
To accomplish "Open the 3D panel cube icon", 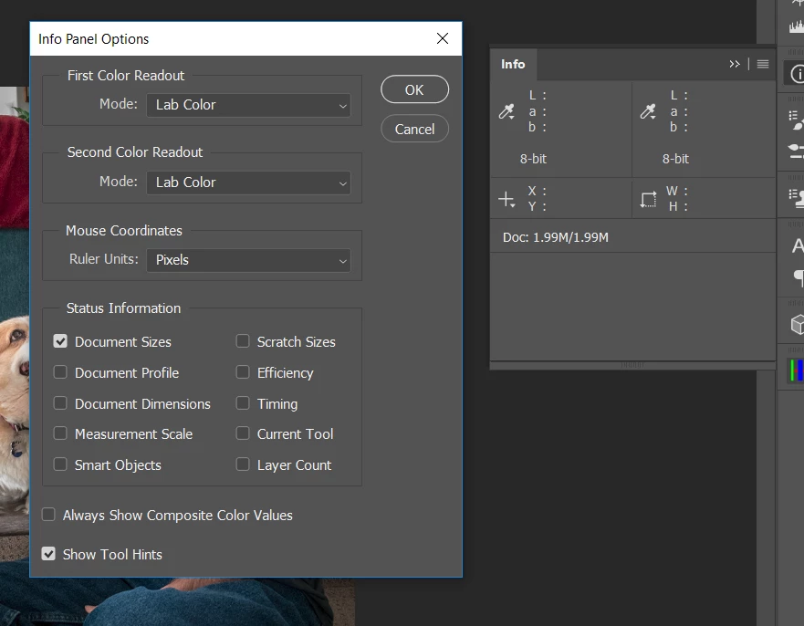I will pos(798,324).
